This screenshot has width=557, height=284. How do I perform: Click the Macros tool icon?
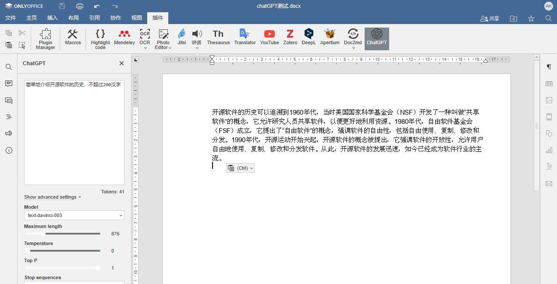[x=73, y=38]
